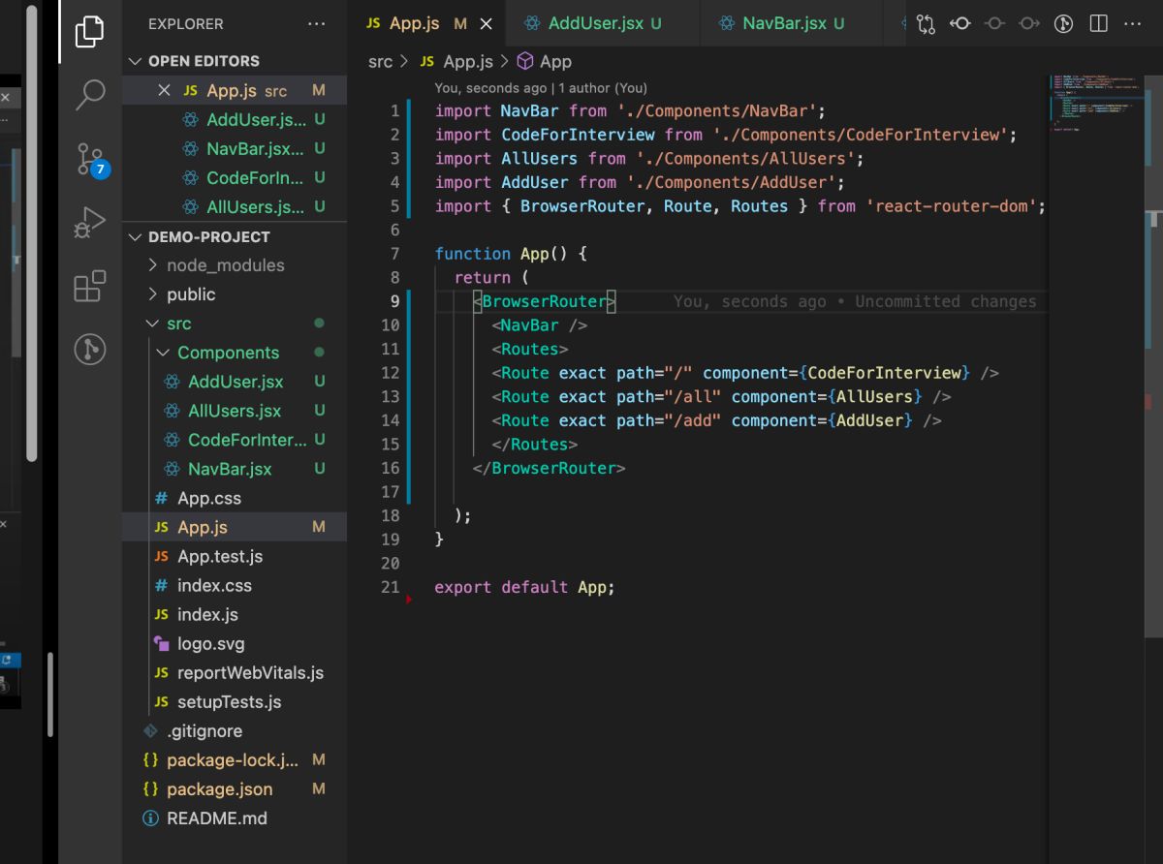This screenshot has width=1163, height=864.
Task: Open the Search view in activity bar
Action: [89, 94]
